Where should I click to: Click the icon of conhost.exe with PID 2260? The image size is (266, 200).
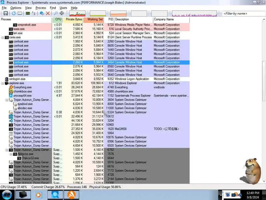pyautogui.click(x=11, y=42)
